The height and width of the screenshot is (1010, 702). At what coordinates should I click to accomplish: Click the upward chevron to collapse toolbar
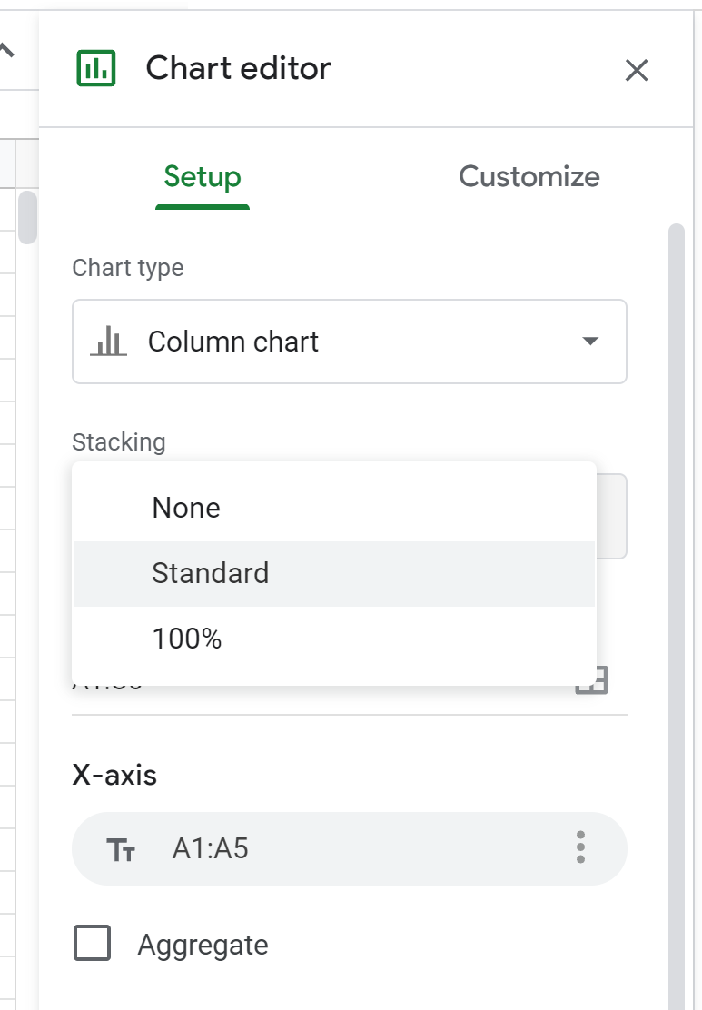pyautogui.click(x=7, y=51)
